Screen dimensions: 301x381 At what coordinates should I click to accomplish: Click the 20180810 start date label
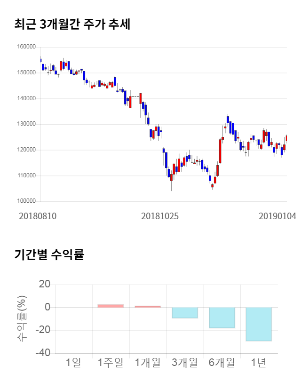(x=38, y=216)
